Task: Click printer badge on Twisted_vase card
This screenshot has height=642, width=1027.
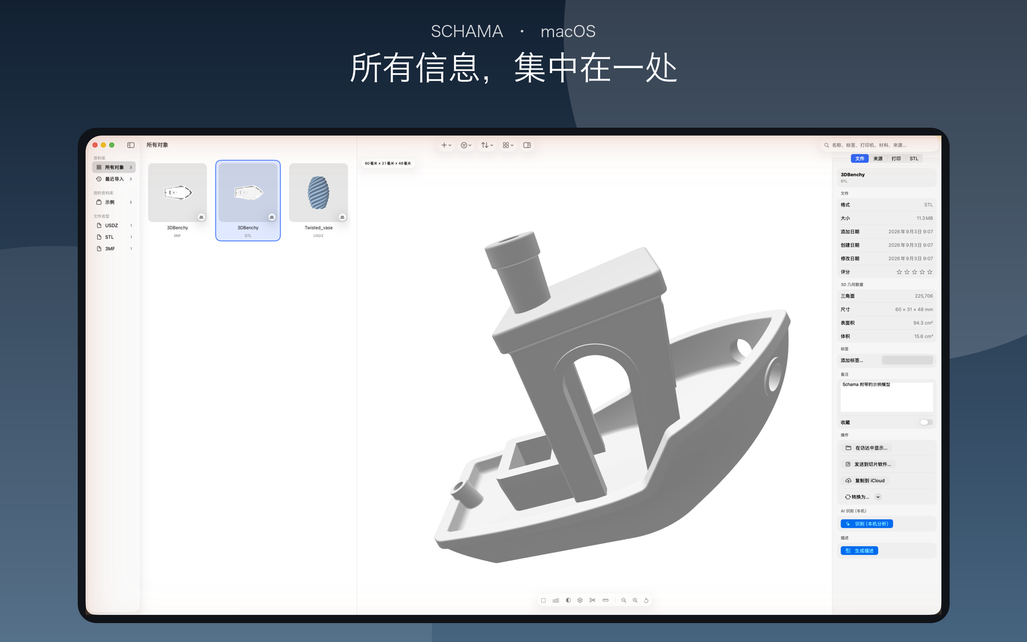Action: point(342,217)
